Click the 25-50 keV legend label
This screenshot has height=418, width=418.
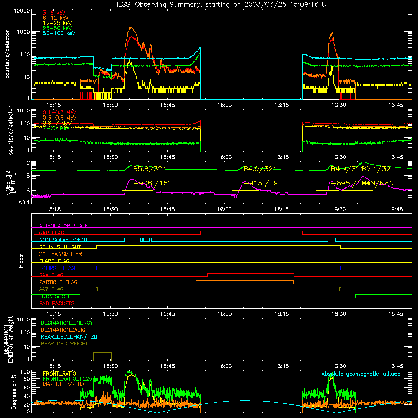[x=57, y=28]
